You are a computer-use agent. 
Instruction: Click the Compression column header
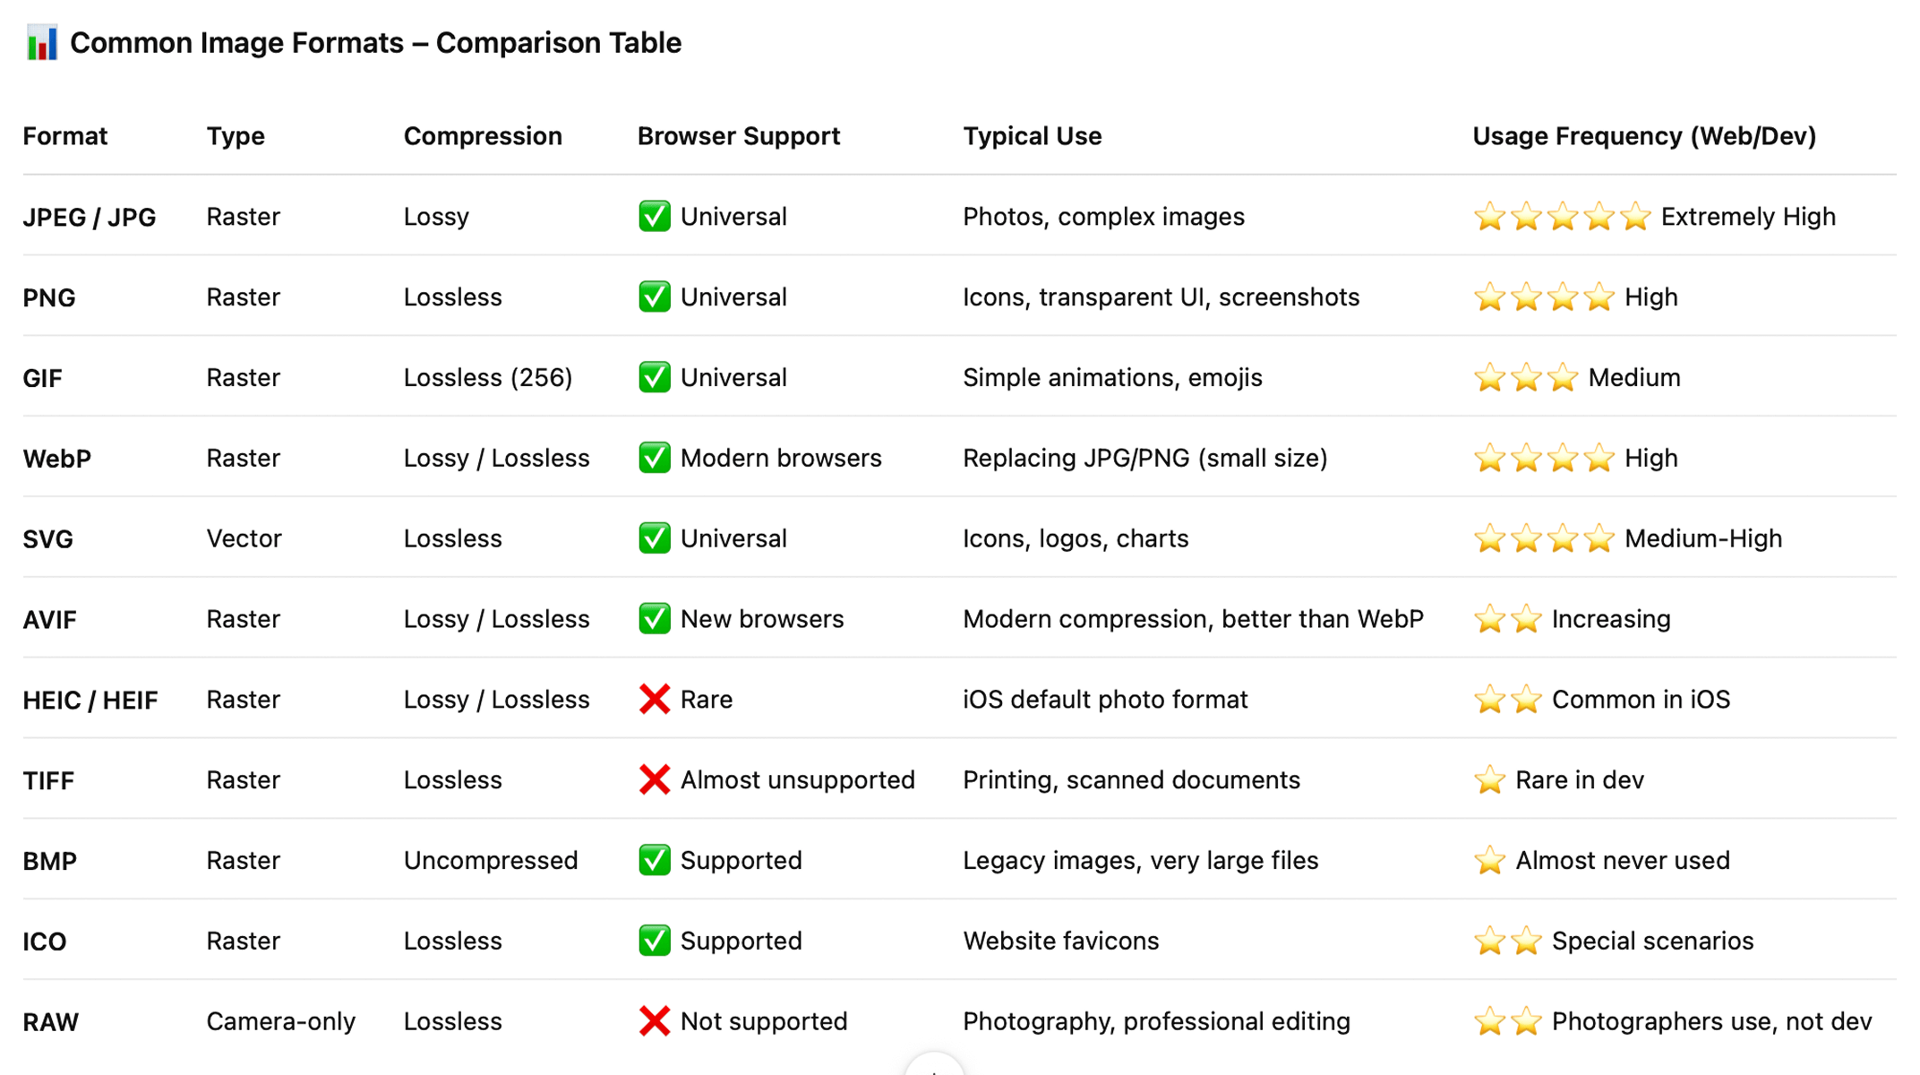482,136
